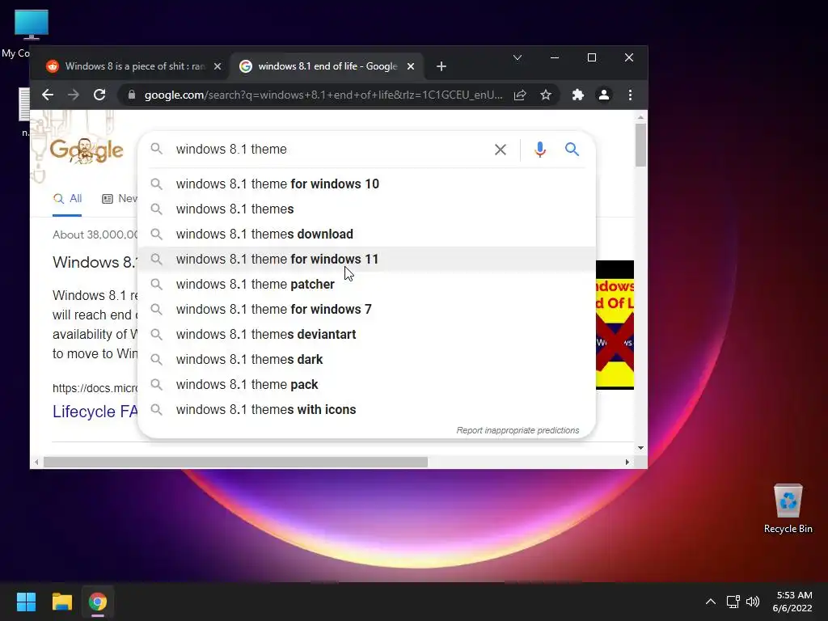Click inside the search text field
The width and height of the screenshot is (828, 621).
(327, 150)
